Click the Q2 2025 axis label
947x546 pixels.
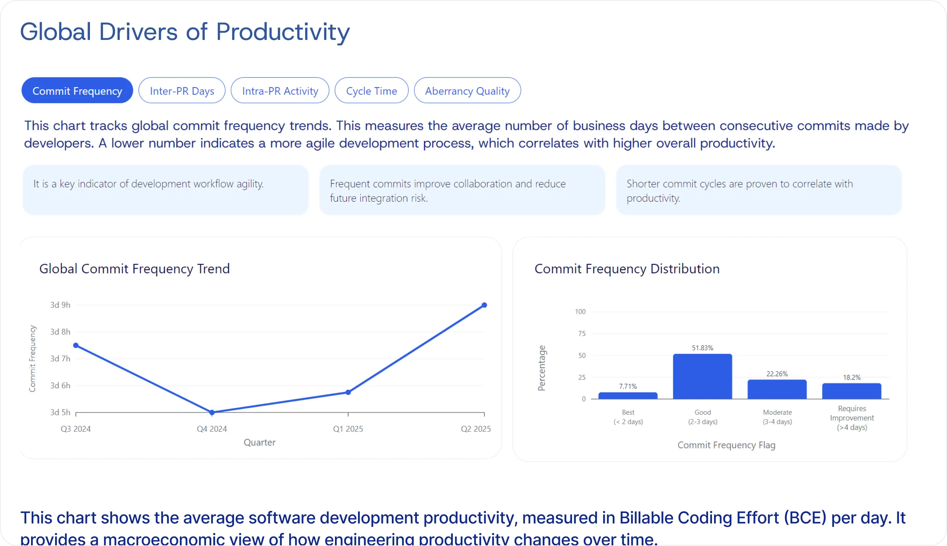point(476,429)
